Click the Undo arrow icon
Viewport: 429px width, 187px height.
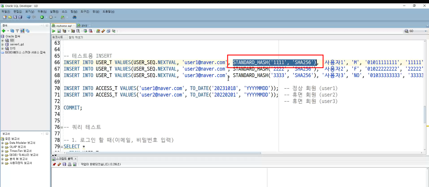(28, 17)
